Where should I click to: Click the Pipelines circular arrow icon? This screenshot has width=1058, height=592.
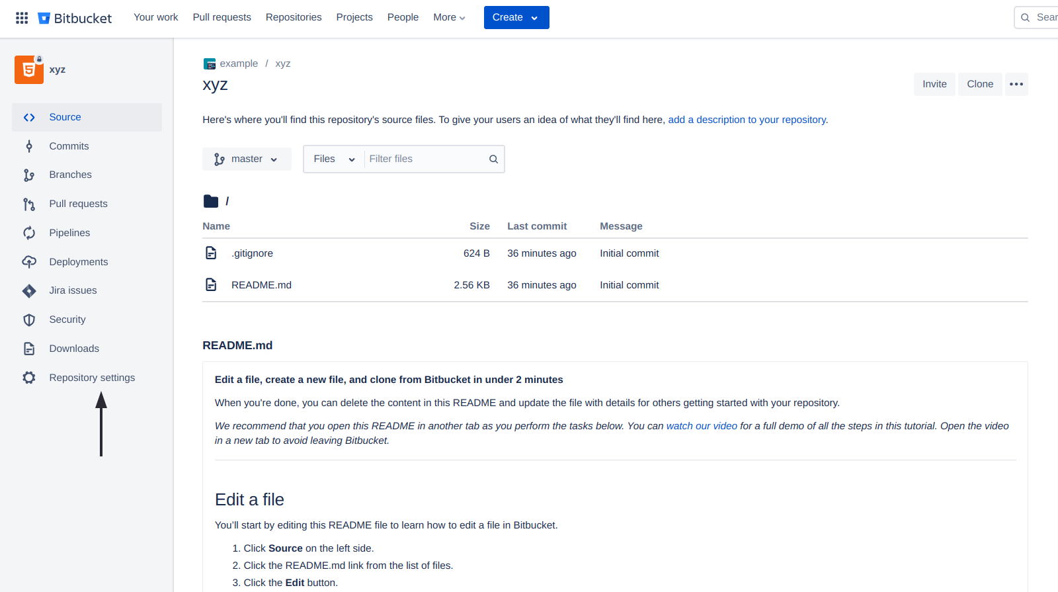(29, 233)
